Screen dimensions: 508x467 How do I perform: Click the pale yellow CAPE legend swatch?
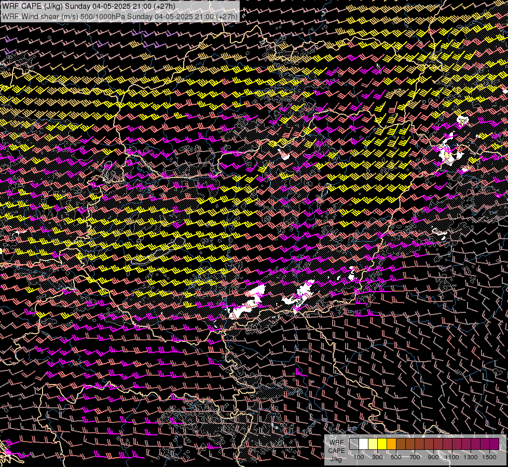[x=373, y=444]
